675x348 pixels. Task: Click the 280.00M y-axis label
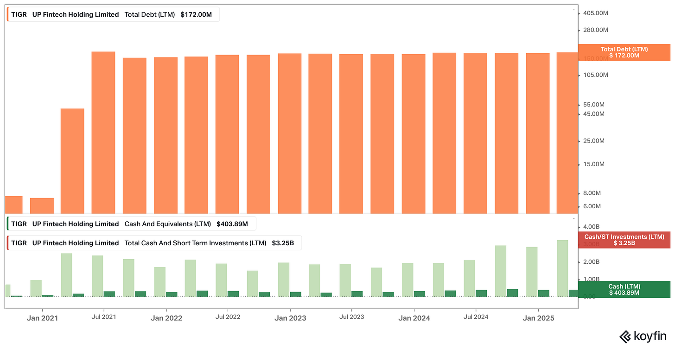coord(595,30)
